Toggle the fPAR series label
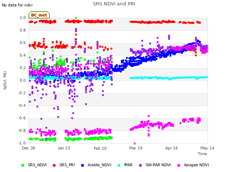Screen dimensions: 229x172 click(x=128, y=165)
